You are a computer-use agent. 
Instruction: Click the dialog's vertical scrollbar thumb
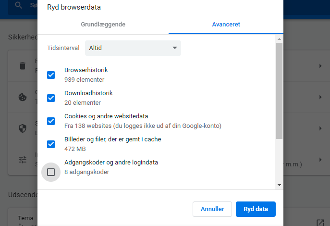279,91
